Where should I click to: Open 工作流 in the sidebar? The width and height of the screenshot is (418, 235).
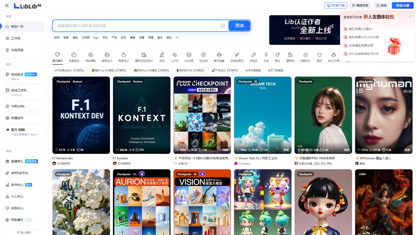pos(24,38)
